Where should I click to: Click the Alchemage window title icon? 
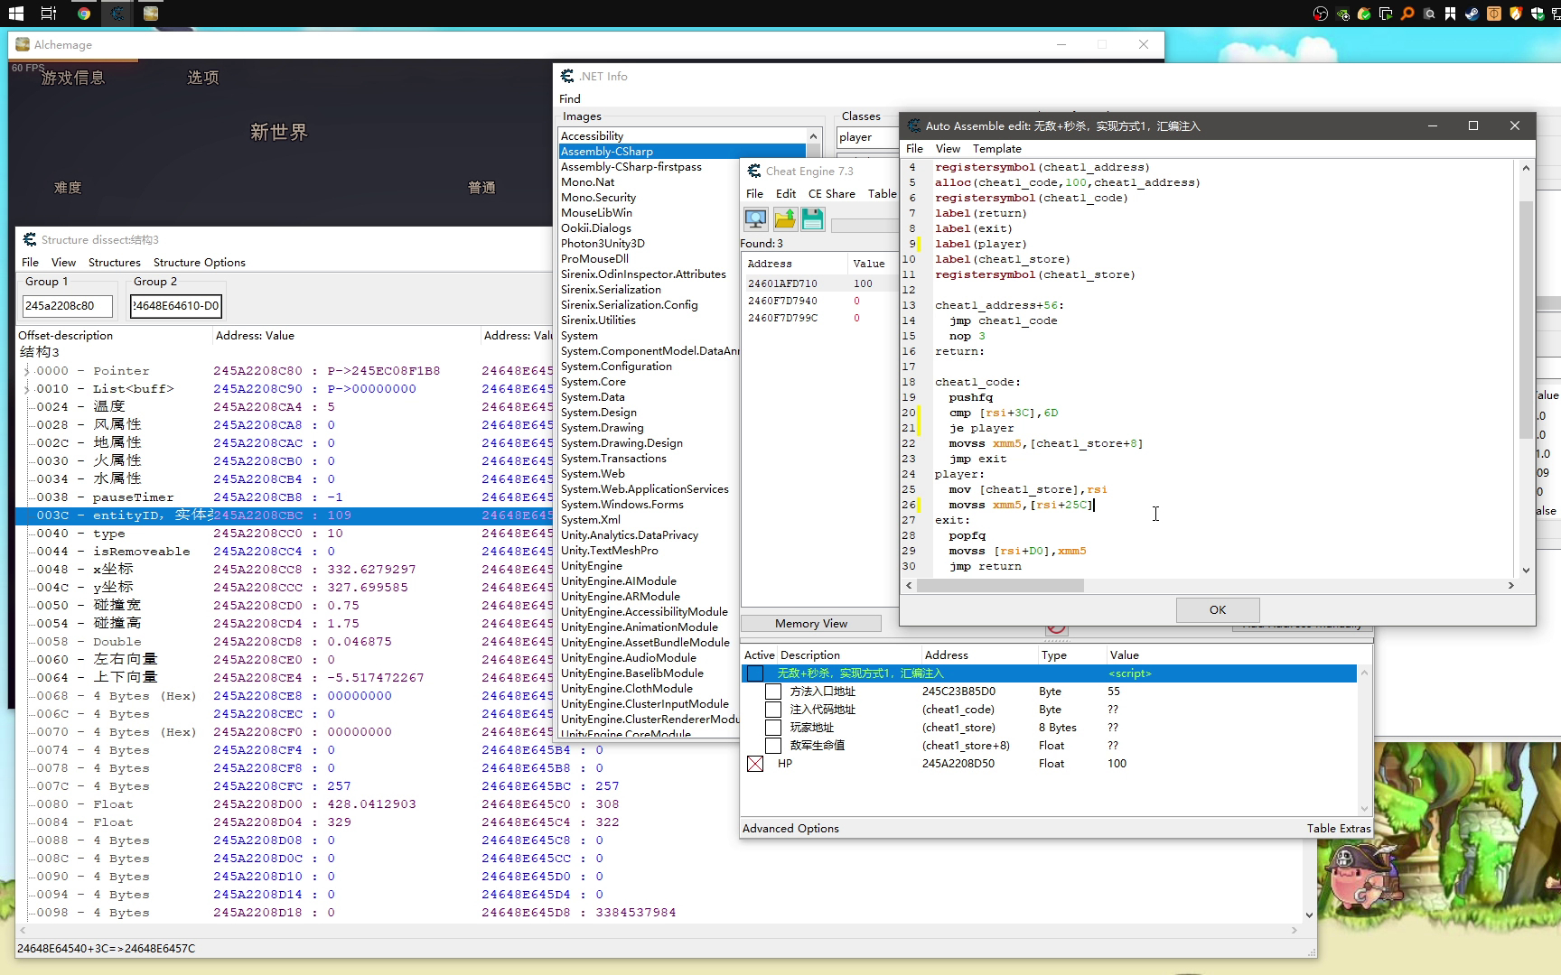tap(23, 44)
